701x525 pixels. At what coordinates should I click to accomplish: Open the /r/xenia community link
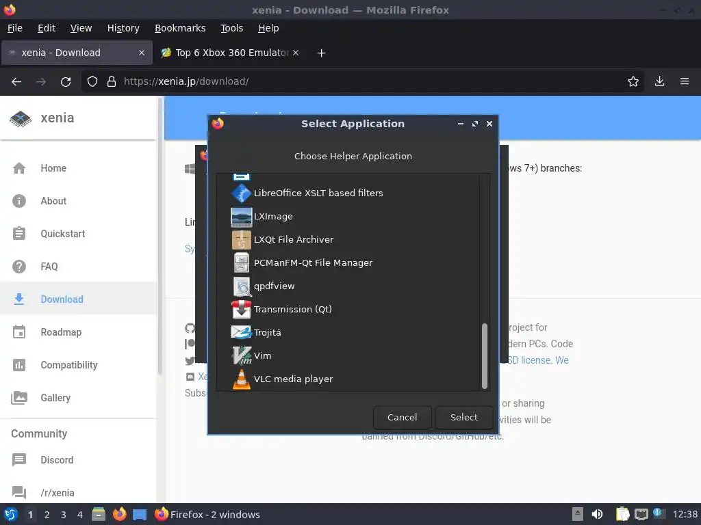(x=58, y=493)
